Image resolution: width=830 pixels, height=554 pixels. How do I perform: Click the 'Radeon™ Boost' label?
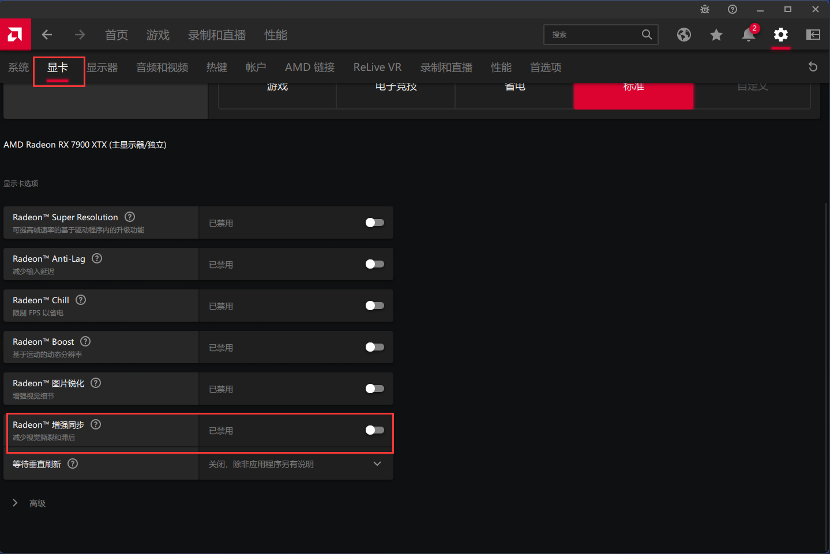click(x=43, y=342)
